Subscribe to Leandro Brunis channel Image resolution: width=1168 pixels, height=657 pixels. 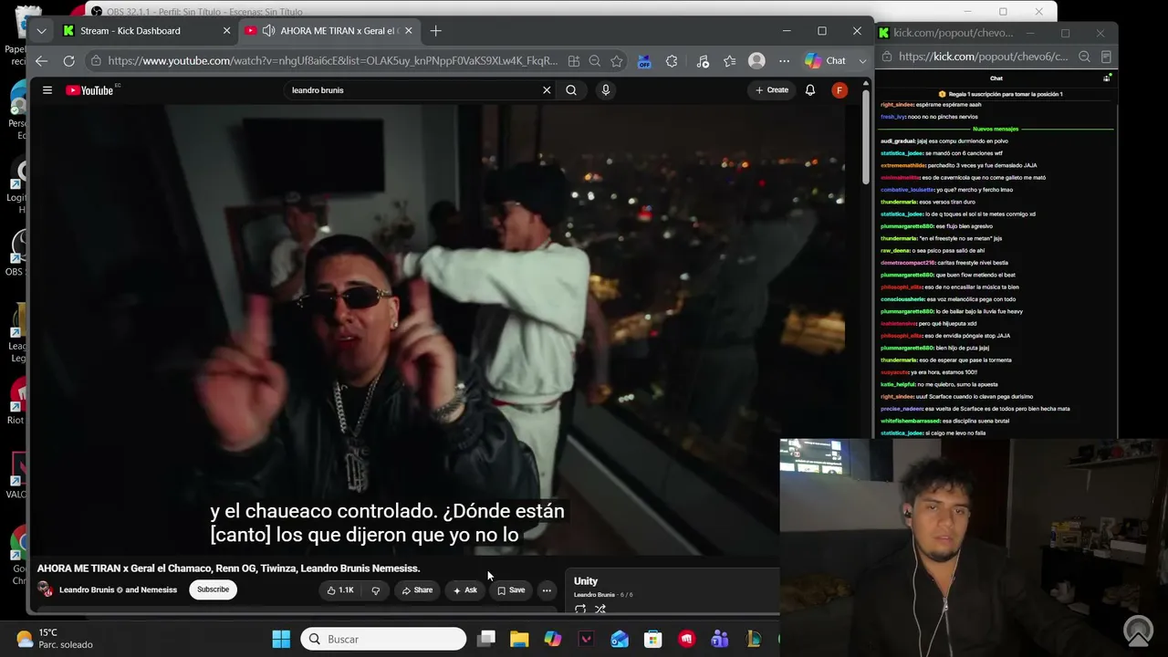pyautogui.click(x=214, y=589)
